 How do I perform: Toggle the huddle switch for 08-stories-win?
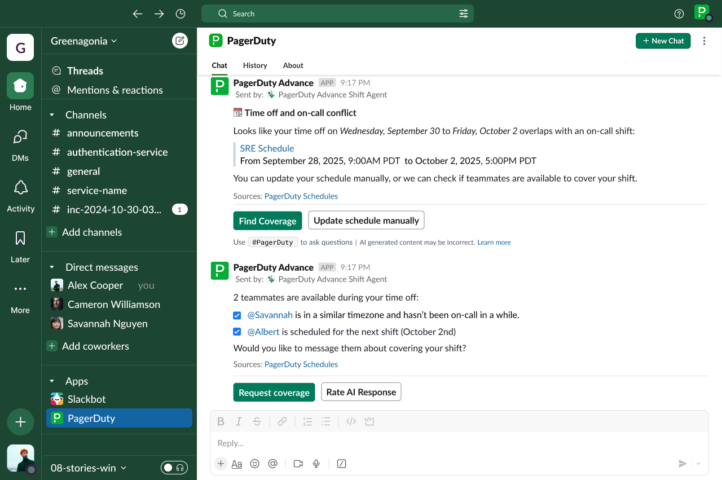pyautogui.click(x=174, y=468)
